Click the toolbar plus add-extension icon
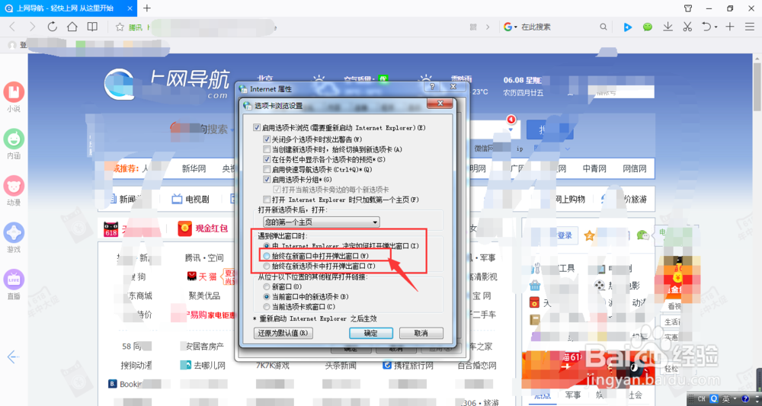Image resolution: width=762 pixels, height=406 pixels. tap(729, 27)
